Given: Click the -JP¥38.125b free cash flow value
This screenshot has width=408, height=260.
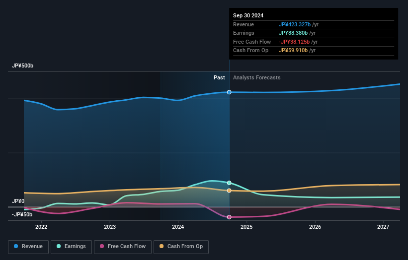Looking at the screenshot, I should [x=294, y=42].
